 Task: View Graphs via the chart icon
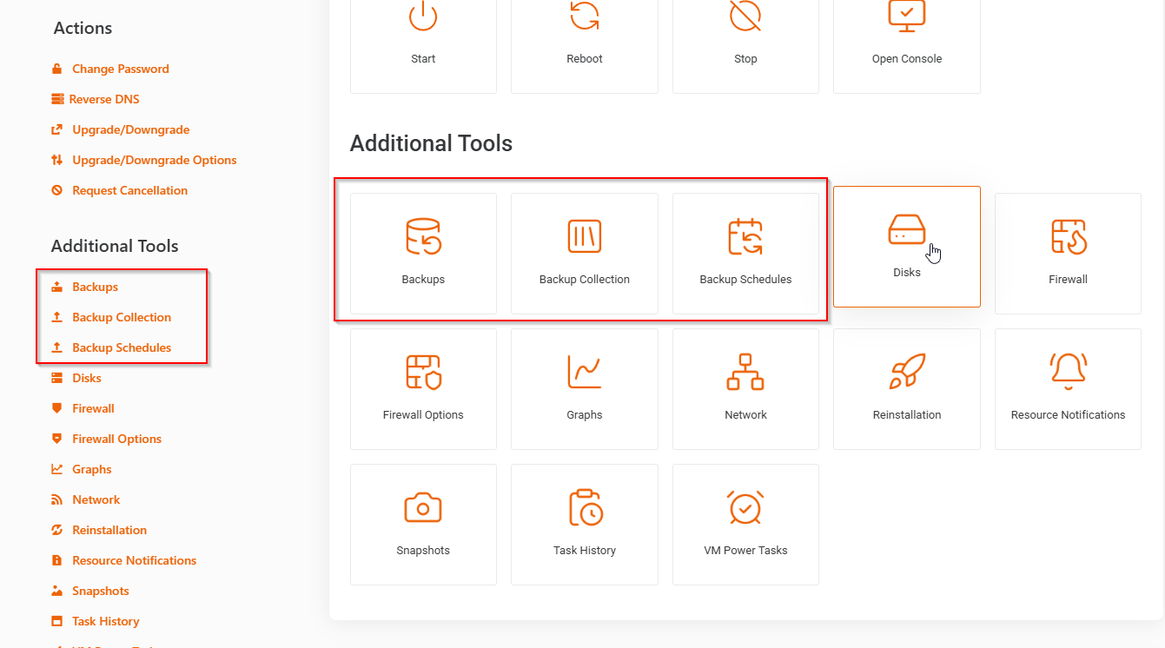(584, 372)
